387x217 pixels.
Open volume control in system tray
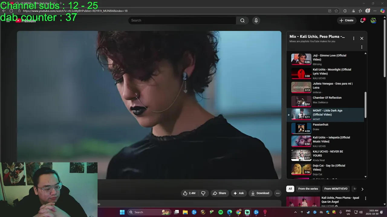(x=361, y=212)
